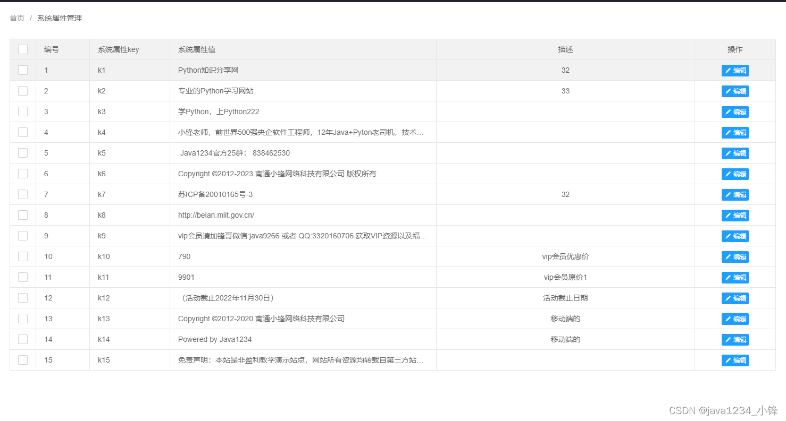Click 编辑 in the k4 row

pyautogui.click(x=735, y=133)
